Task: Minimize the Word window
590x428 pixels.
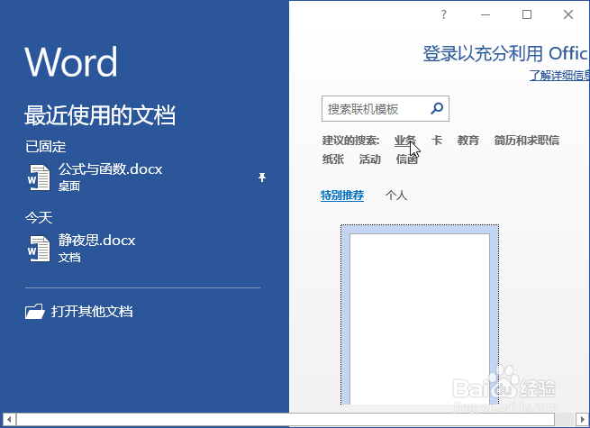Action: pos(486,14)
